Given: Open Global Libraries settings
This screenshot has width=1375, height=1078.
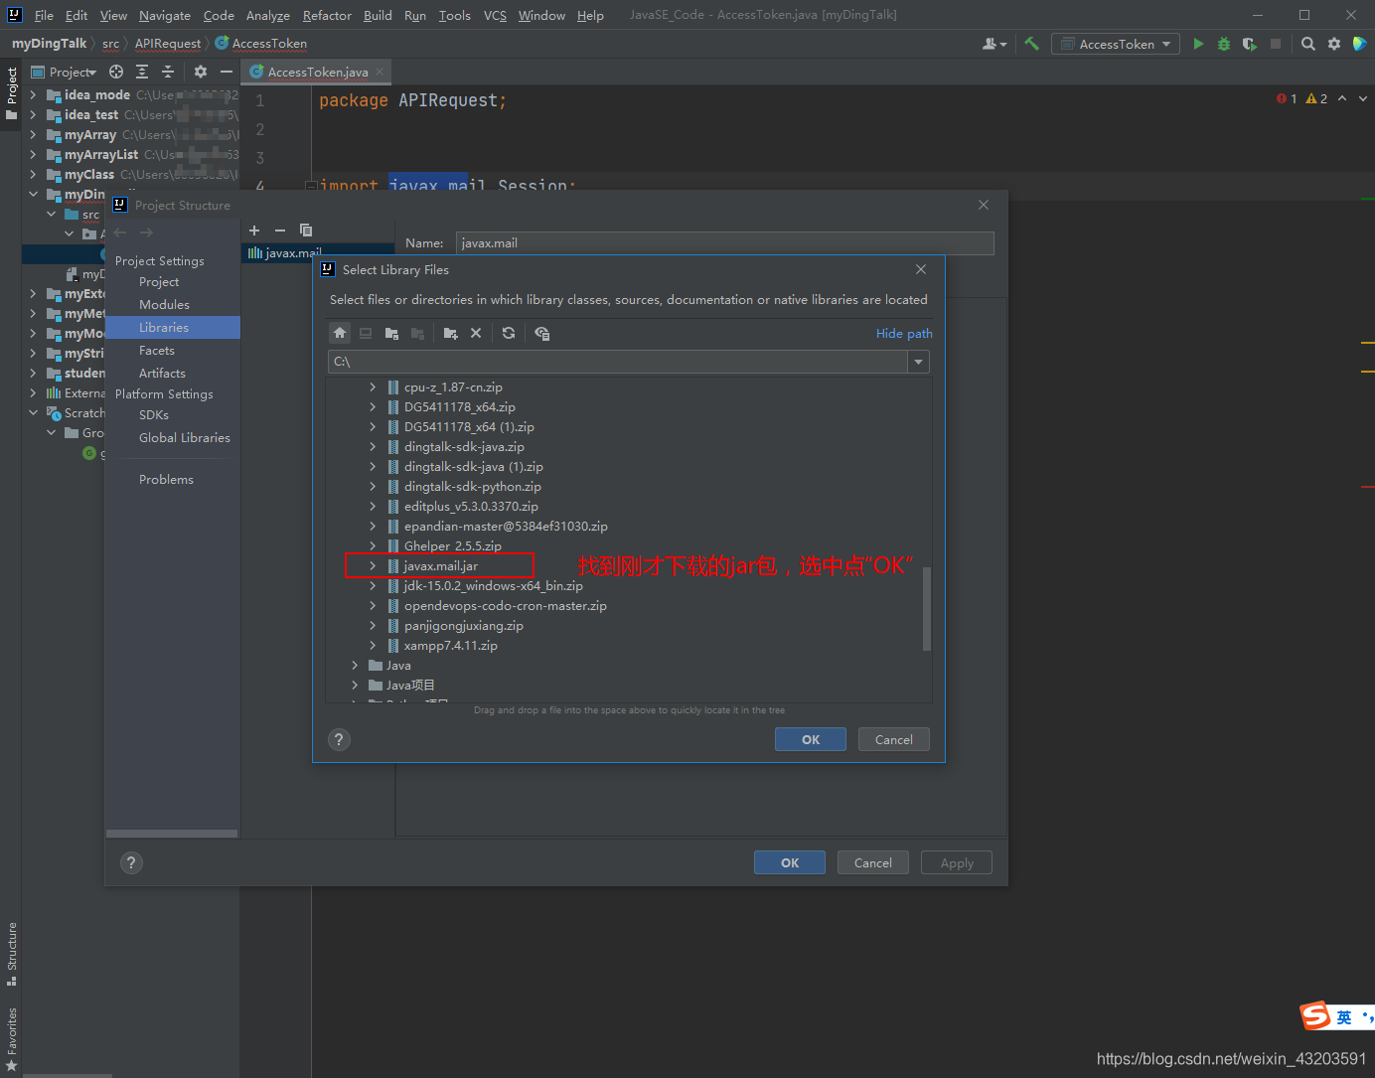Looking at the screenshot, I should tap(185, 438).
